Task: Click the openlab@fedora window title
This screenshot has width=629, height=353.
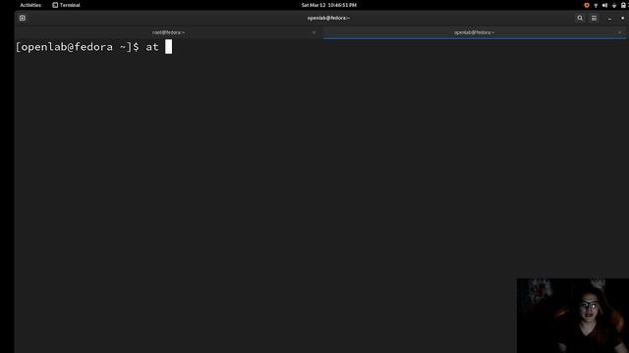Action: (x=328, y=18)
